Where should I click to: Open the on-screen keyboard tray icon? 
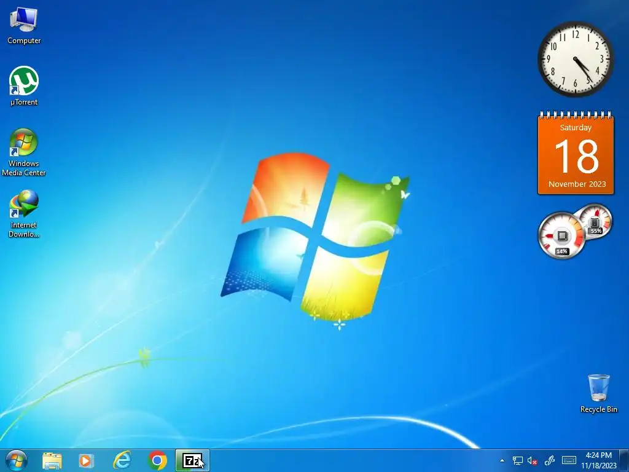point(569,461)
